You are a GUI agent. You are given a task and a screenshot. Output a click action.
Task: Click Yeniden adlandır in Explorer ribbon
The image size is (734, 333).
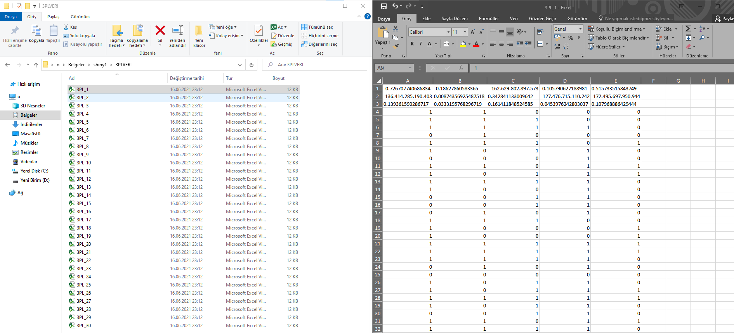pyautogui.click(x=177, y=36)
